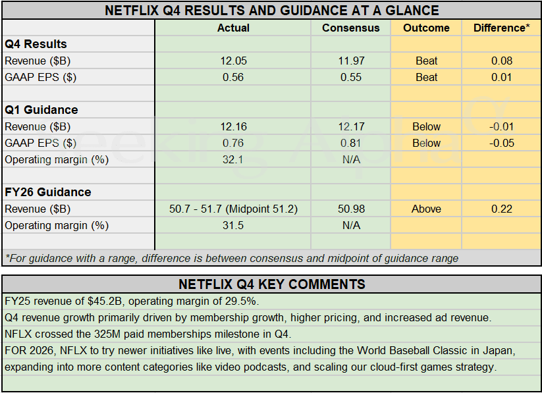Select FY26 operating margin value 31.5
The image size is (542, 393).
(233, 225)
